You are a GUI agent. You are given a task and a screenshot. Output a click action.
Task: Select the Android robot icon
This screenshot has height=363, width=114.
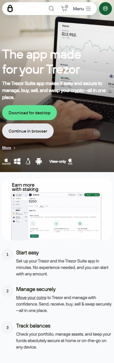coord(39,161)
